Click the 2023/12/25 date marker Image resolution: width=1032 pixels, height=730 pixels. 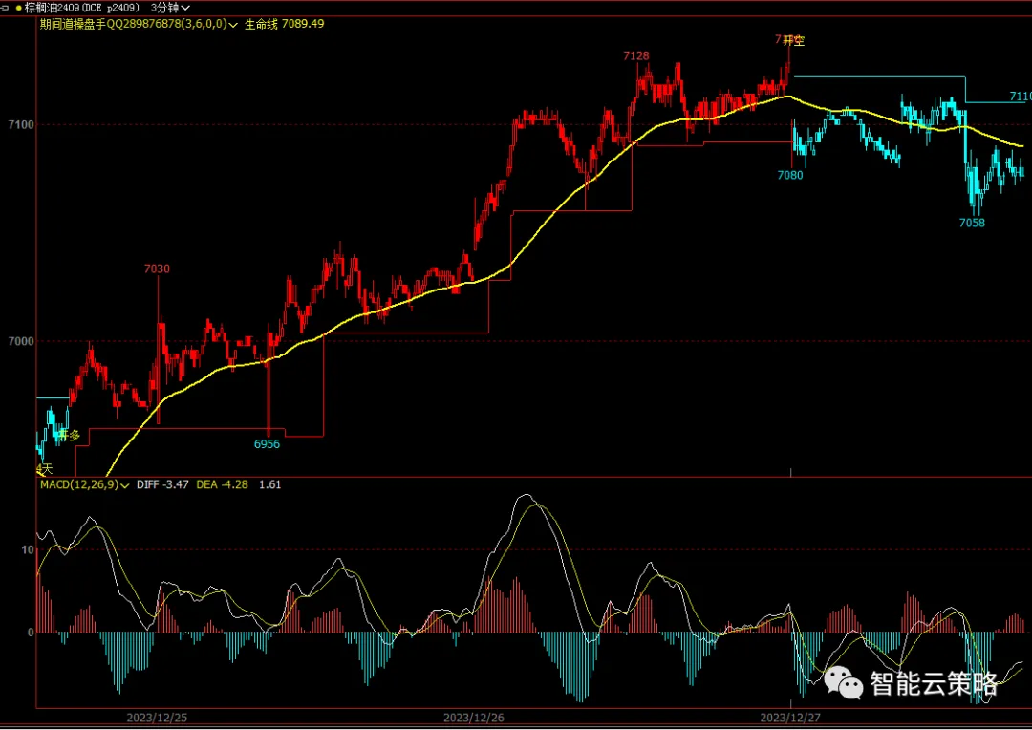[158, 717]
